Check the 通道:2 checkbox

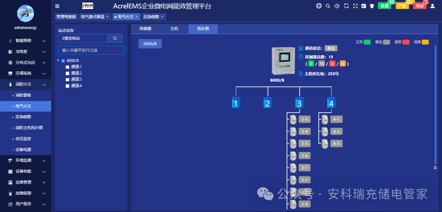click(x=68, y=73)
